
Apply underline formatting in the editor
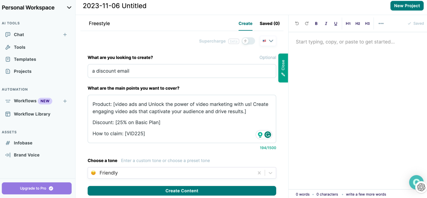click(x=336, y=24)
